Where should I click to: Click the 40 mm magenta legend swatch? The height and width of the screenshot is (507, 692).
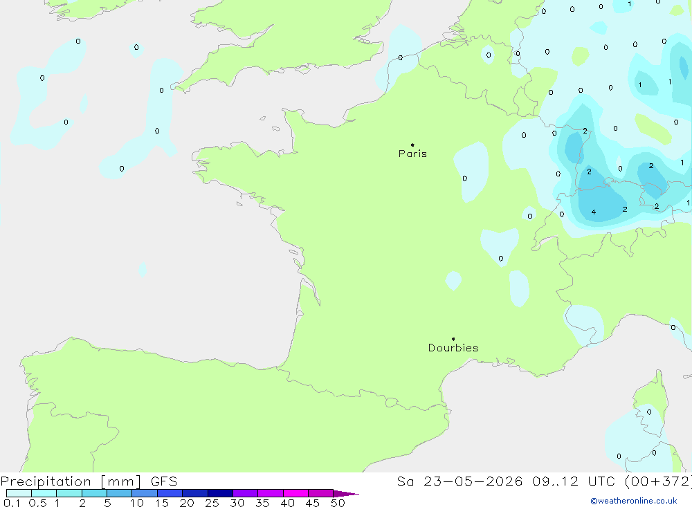(x=295, y=493)
